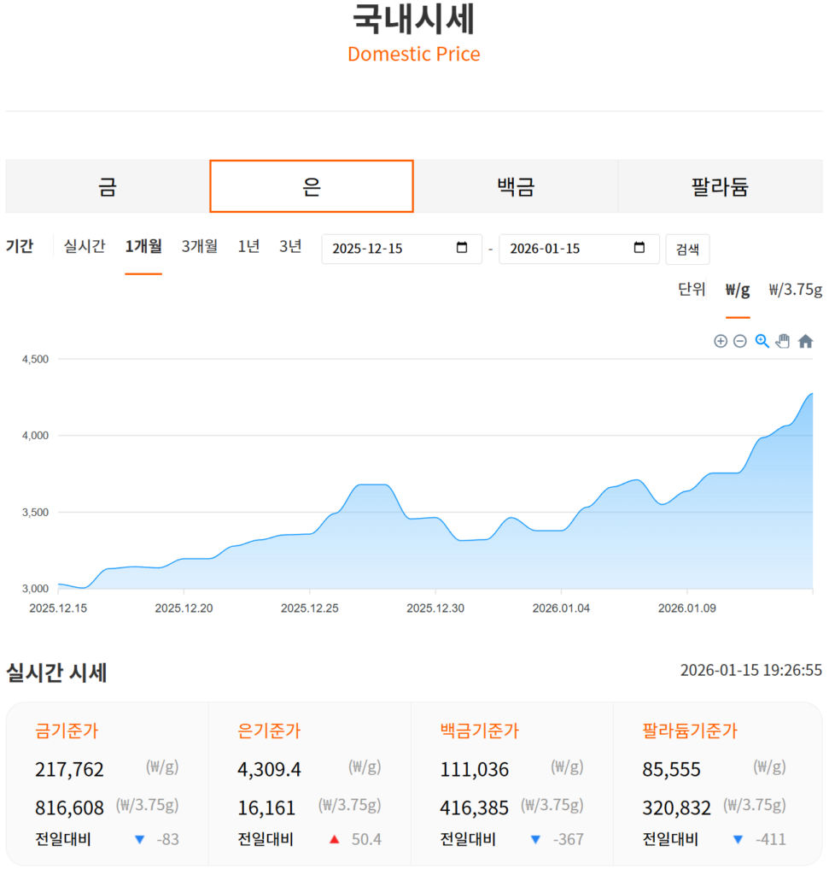The image size is (829, 875).
Task: Open calendar picker for start date 2025-12-15
Action: (x=462, y=249)
